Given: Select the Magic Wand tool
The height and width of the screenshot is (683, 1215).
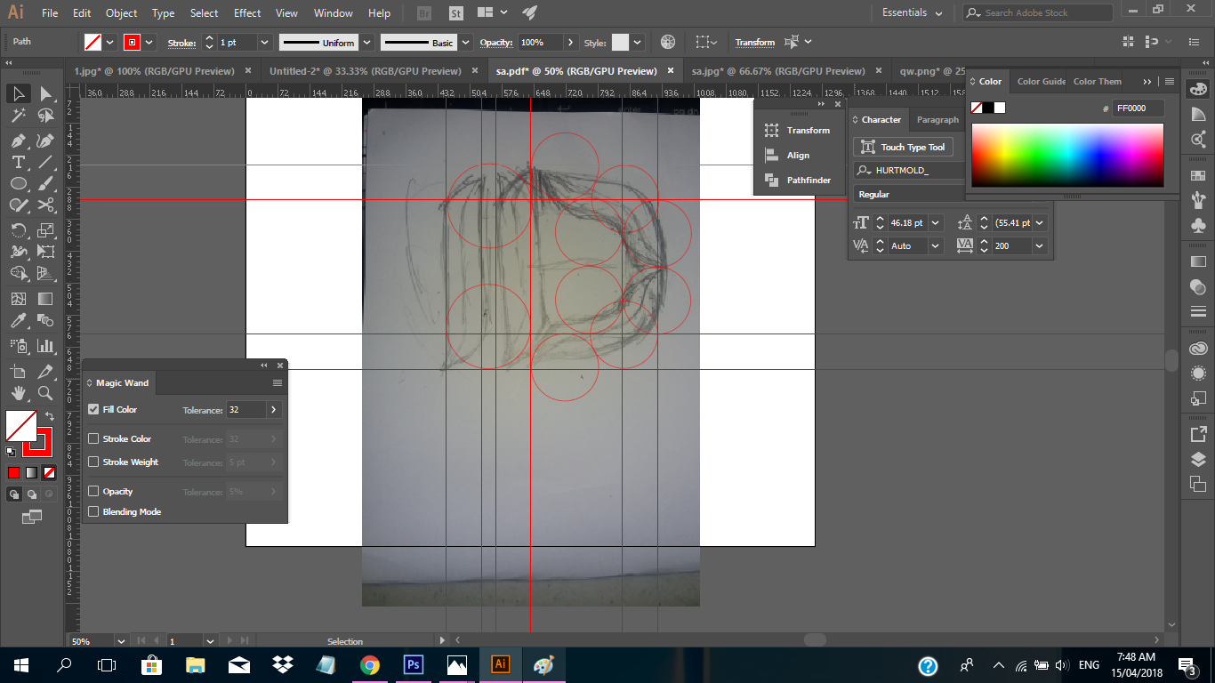Looking at the screenshot, I should click(18, 116).
